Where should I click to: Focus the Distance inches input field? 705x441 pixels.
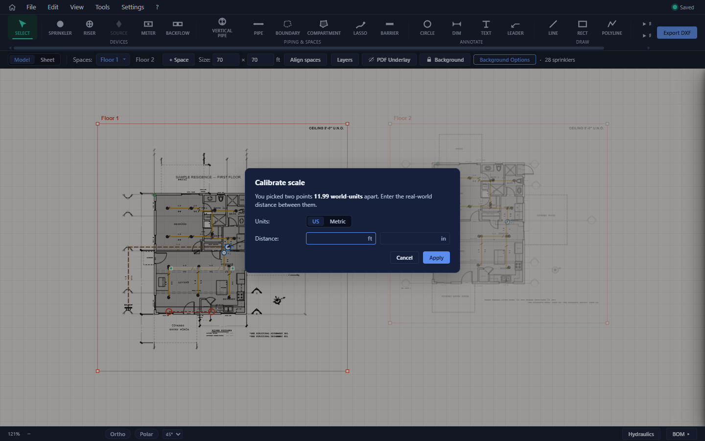[415, 239]
